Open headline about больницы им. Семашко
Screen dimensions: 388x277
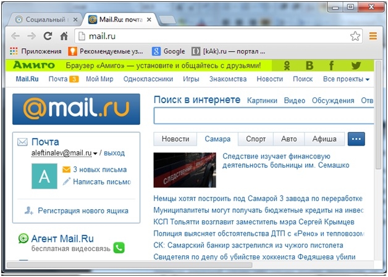pyautogui.click(x=286, y=160)
